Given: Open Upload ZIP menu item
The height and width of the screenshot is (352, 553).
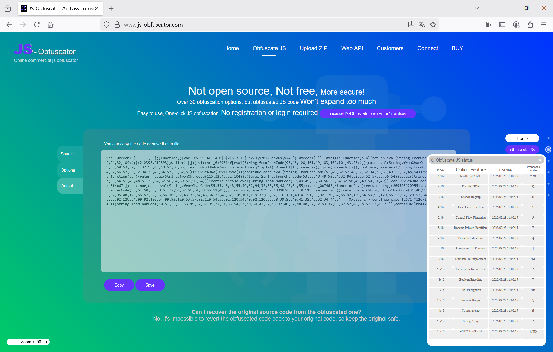Looking at the screenshot, I should click(313, 48).
